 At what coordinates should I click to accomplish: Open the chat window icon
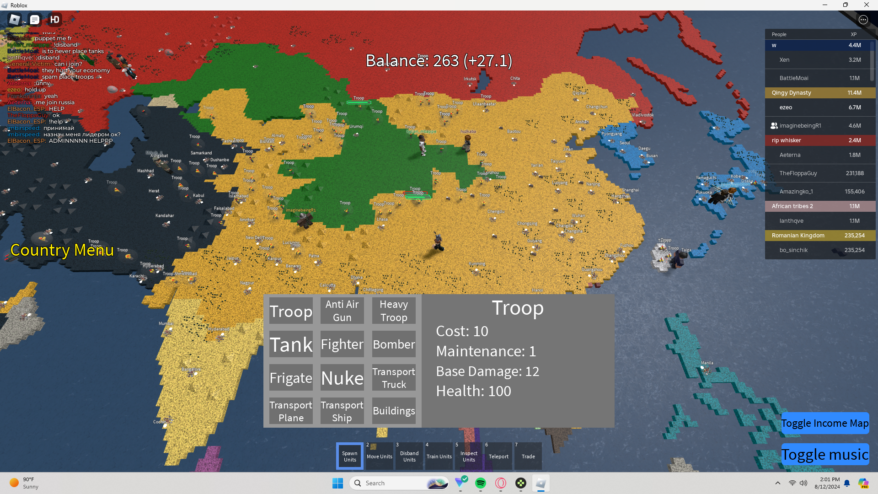pos(35,20)
